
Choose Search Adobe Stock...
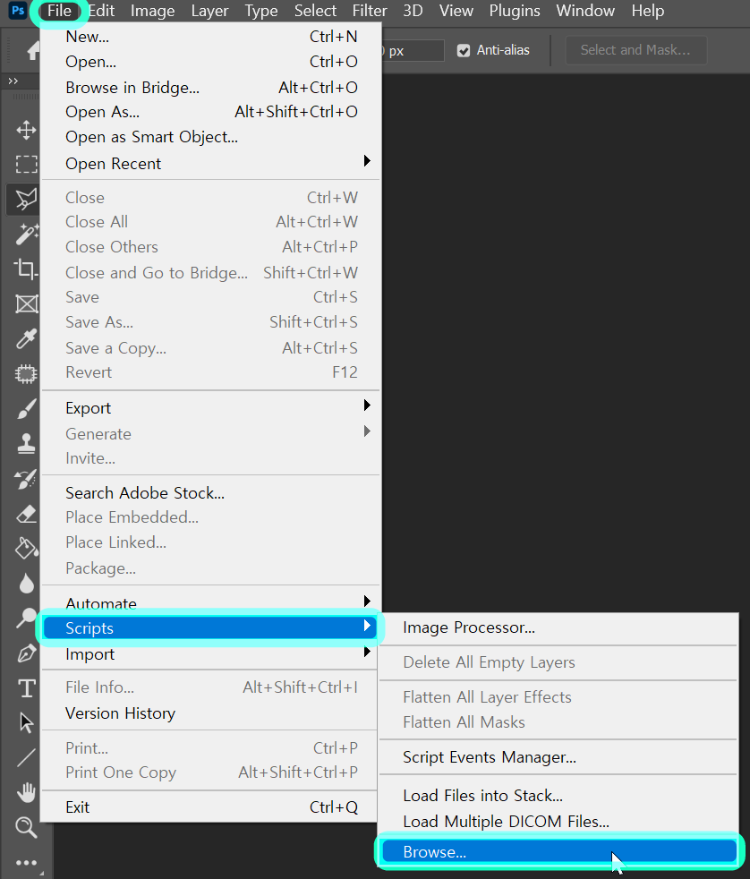(x=211, y=492)
